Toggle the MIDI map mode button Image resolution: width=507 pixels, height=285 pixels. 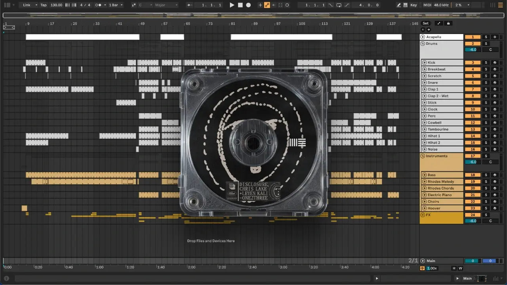(x=427, y=5)
